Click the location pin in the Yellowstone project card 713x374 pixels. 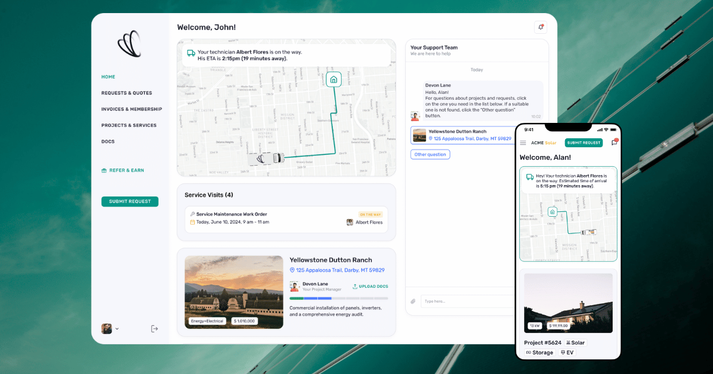coord(292,270)
